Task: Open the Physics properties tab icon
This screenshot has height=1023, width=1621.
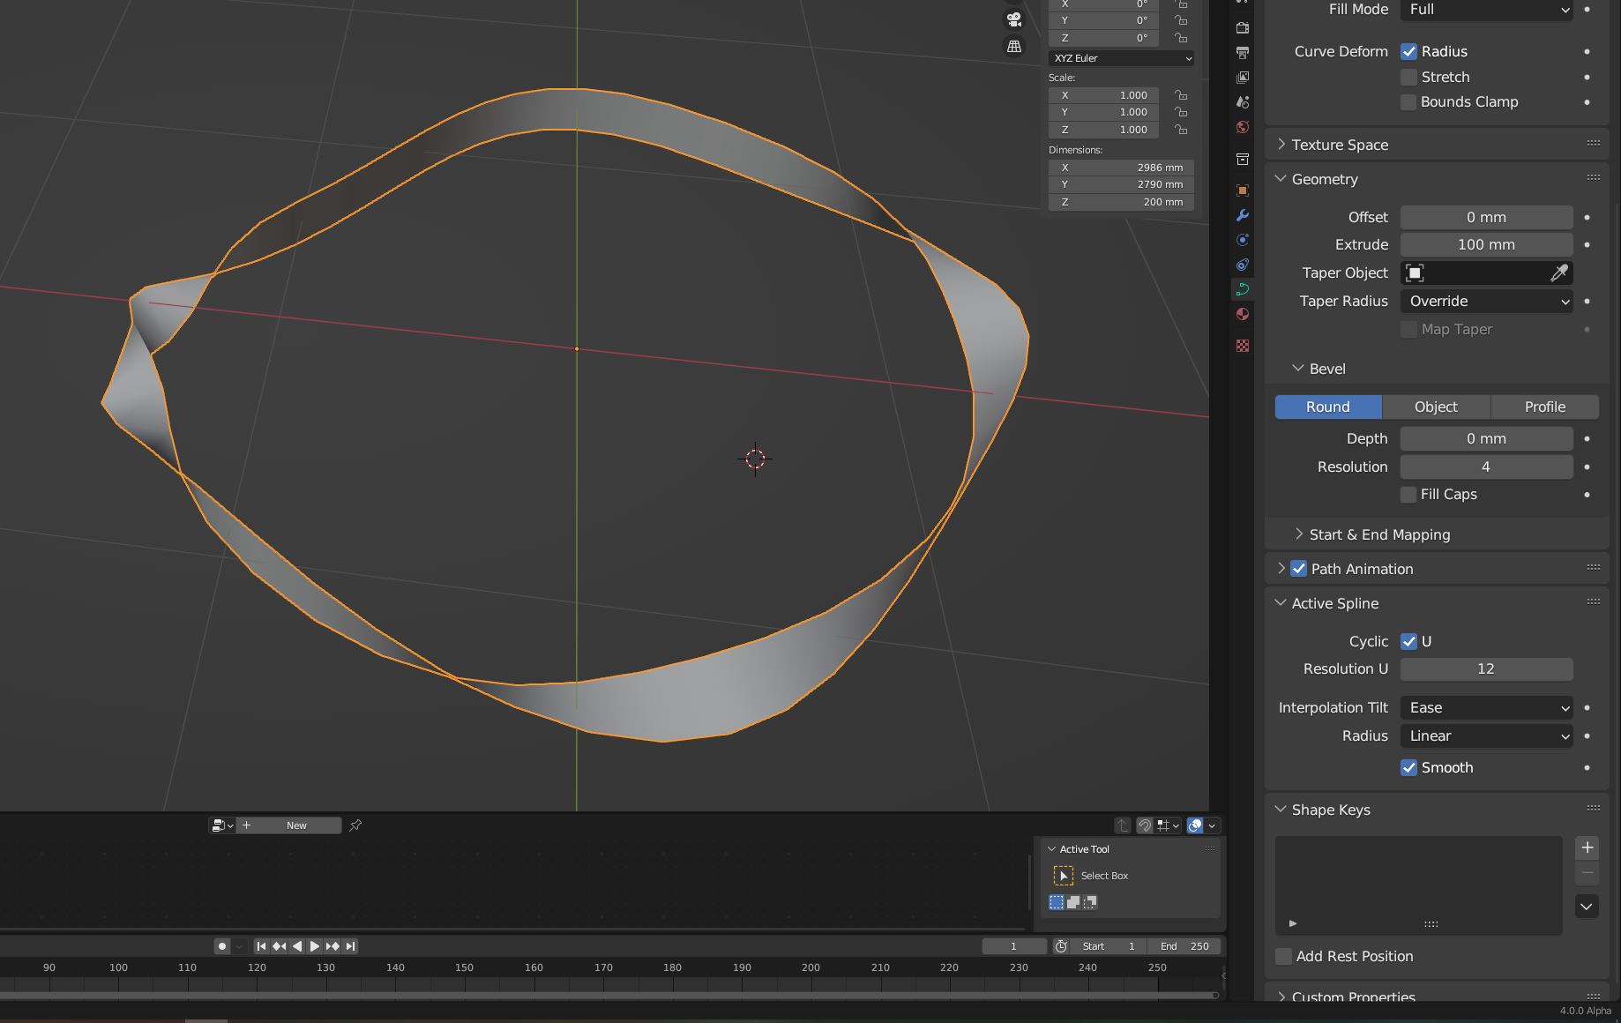Action: click(1243, 240)
